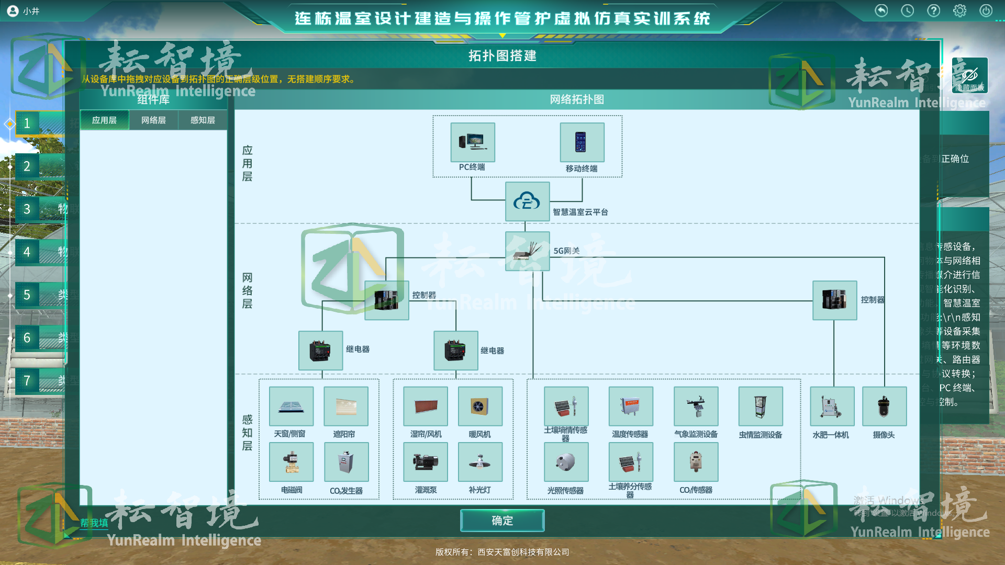1005x565 pixels.
Task: Click the power exit icon
Action: [x=986, y=10]
